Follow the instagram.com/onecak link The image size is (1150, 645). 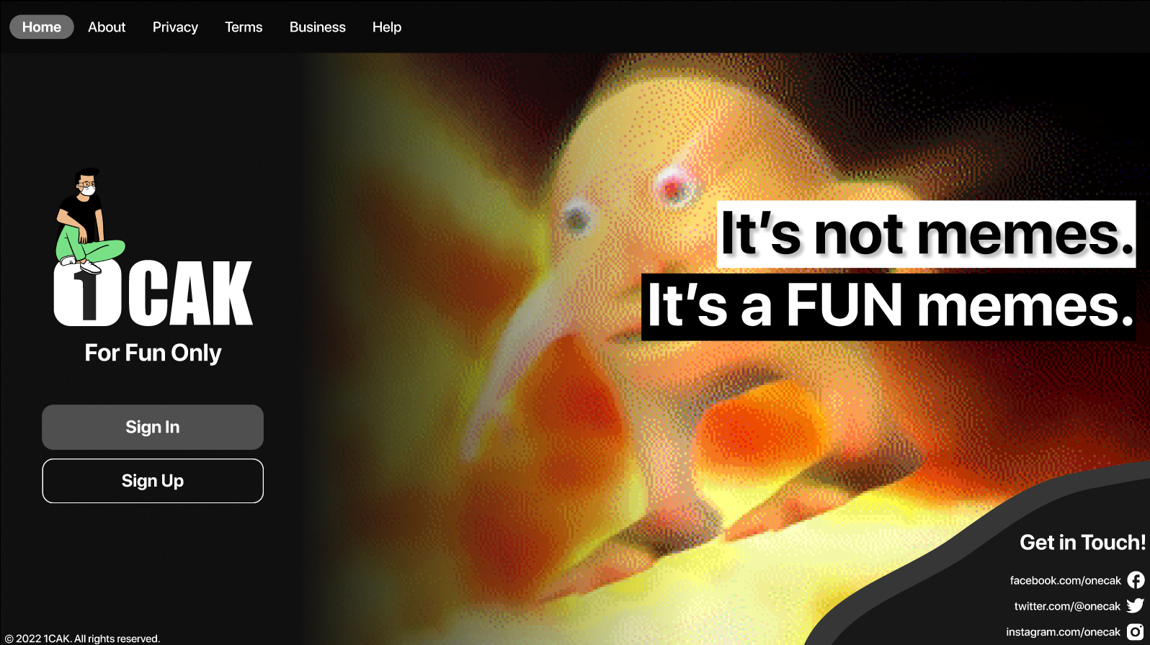point(1064,632)
